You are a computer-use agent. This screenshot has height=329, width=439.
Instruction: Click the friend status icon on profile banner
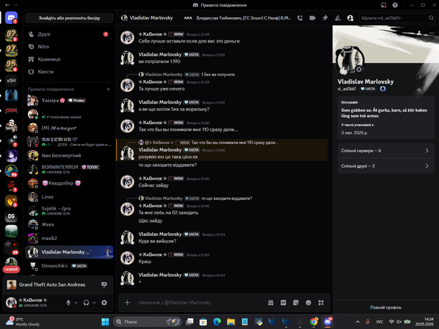click(419, 33)
